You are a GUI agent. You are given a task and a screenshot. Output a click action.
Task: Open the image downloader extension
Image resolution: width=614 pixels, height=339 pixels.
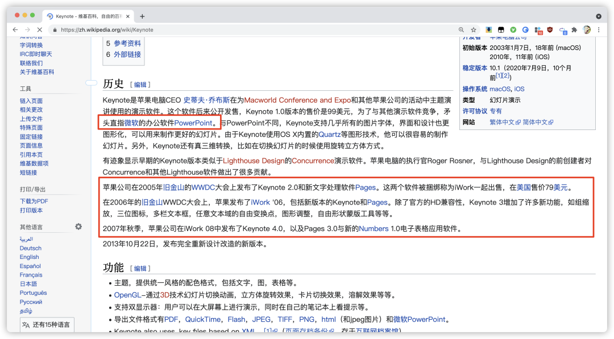point(489,30)
